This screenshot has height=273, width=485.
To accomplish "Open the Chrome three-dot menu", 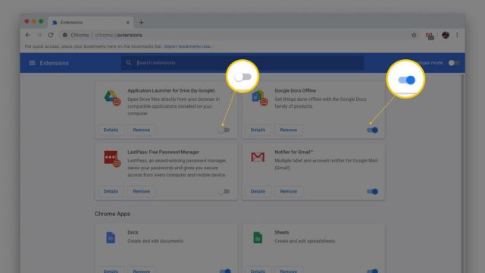I will (457, 35).
